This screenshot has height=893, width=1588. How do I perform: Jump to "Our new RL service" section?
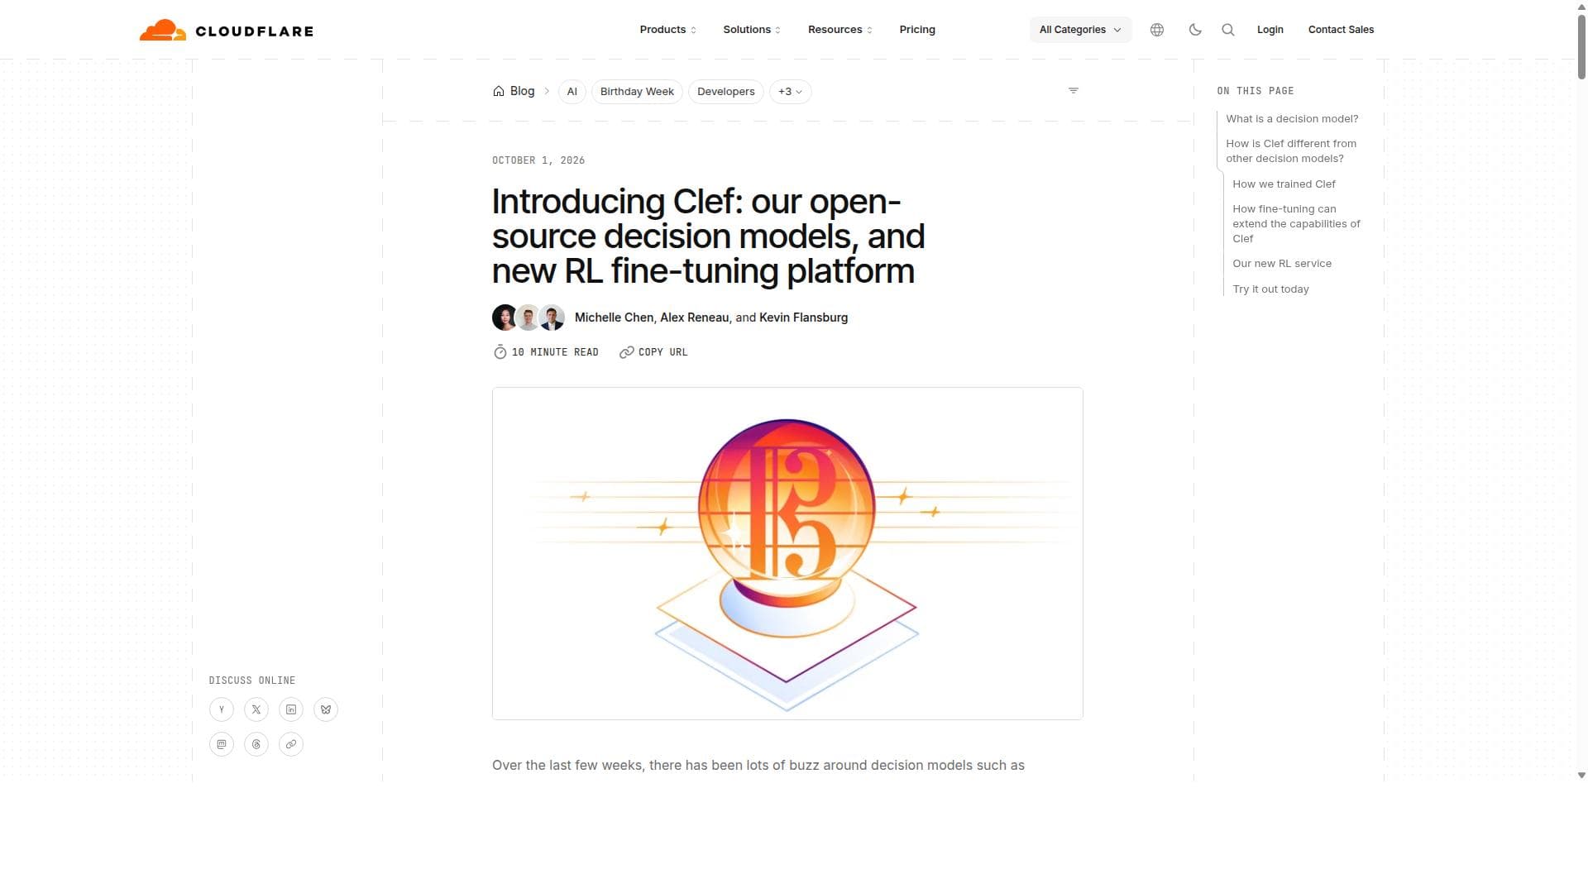pyautogui.click(x=1282, y=264)
